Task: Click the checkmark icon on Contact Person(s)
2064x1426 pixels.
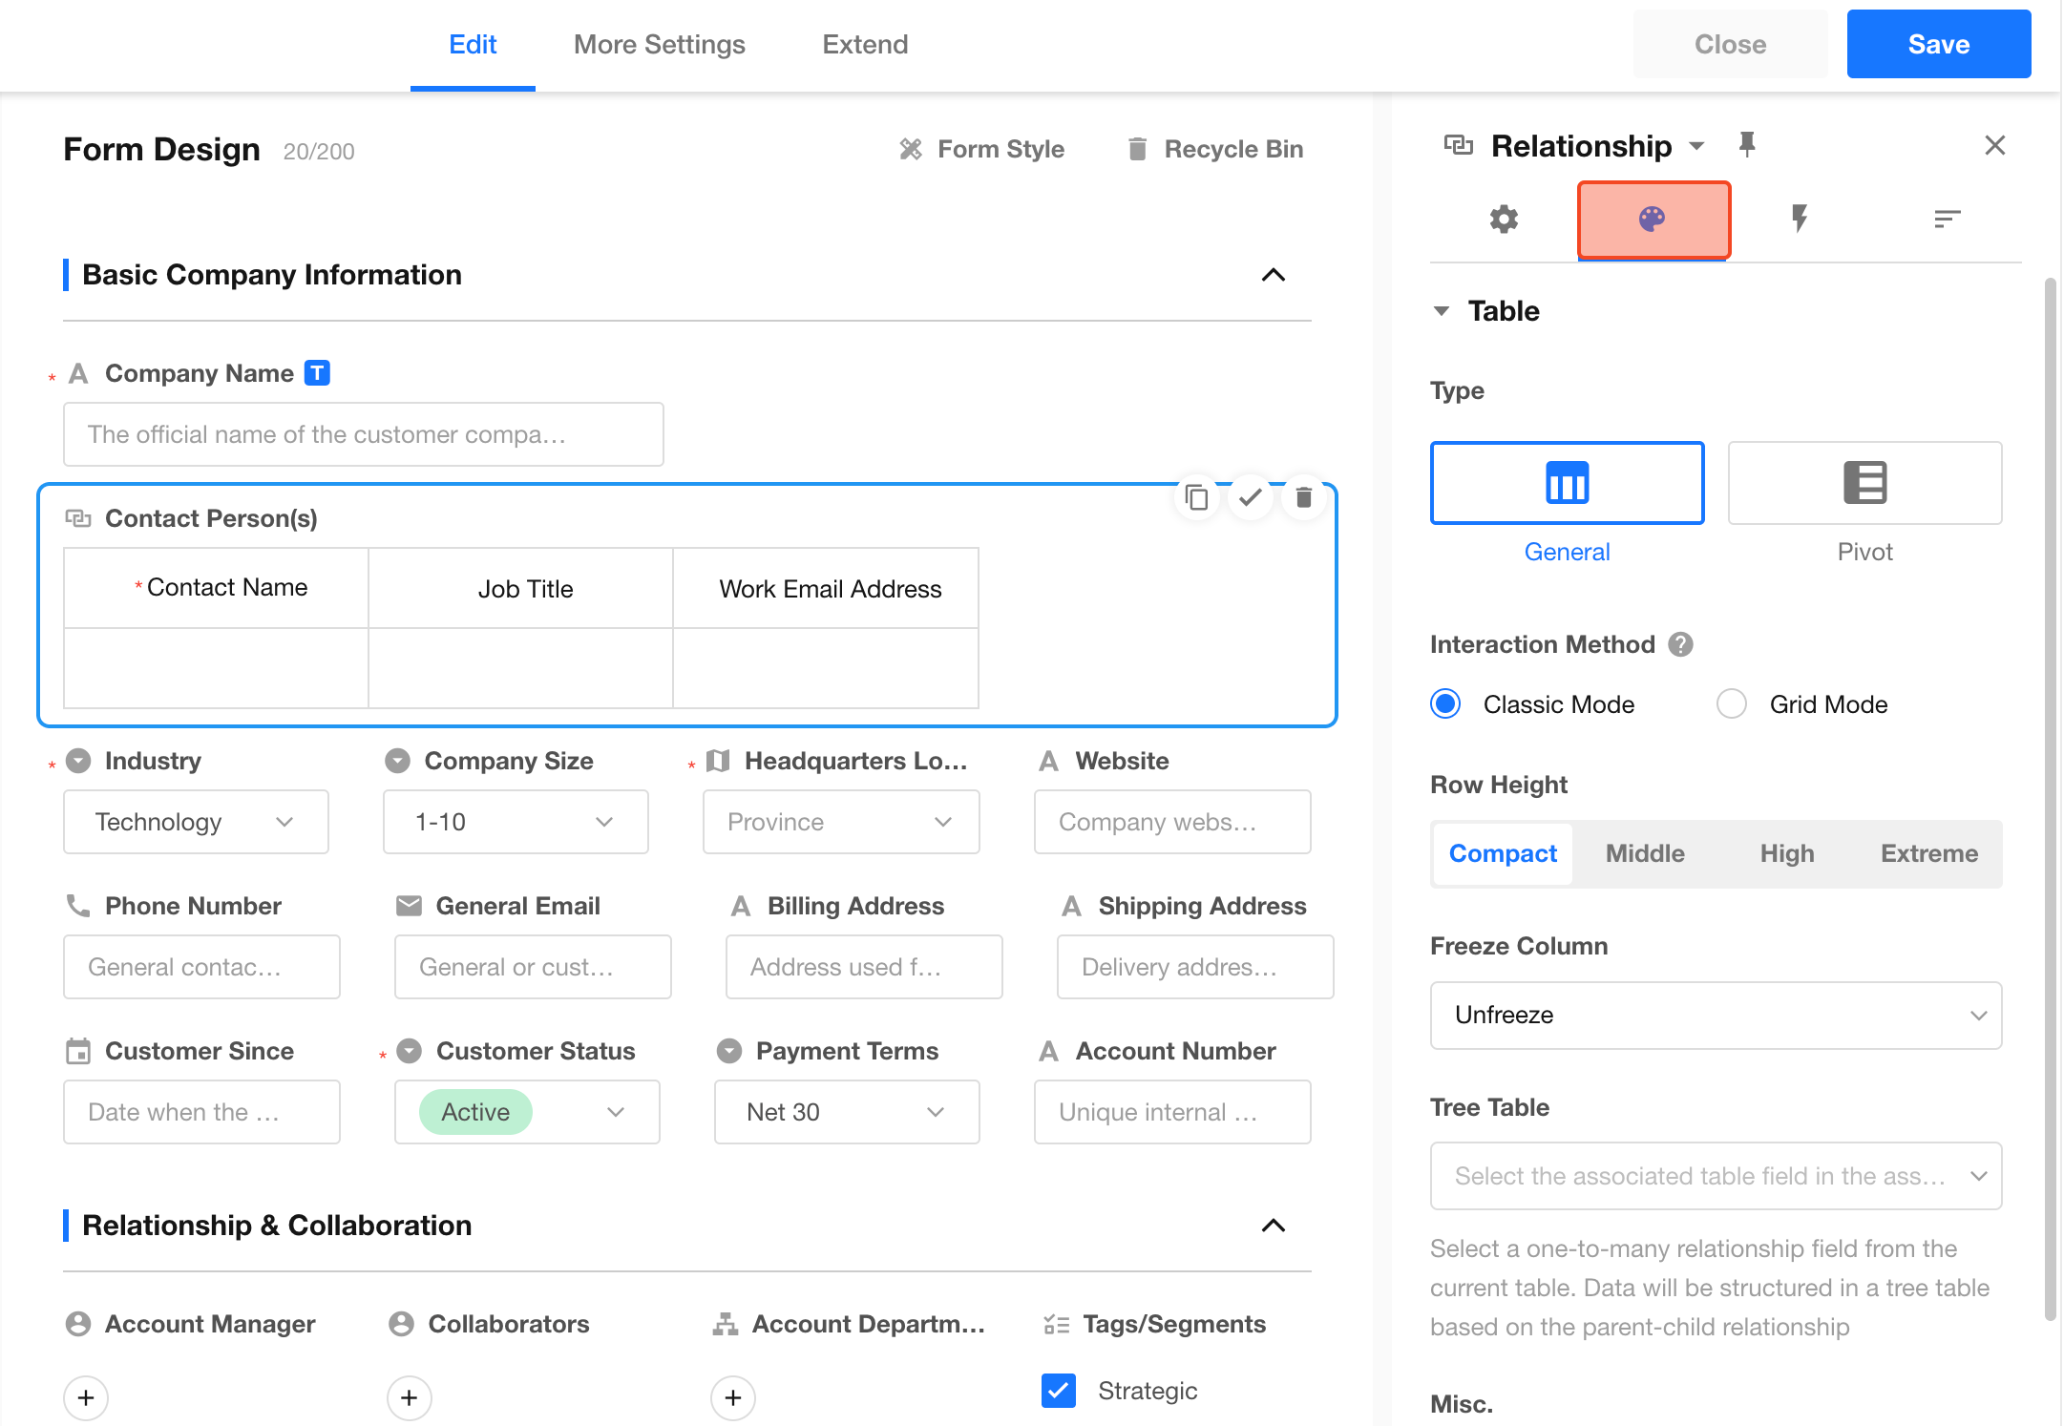Action: coord(1250,497)
